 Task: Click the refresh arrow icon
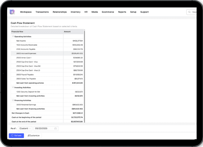(12, 136)
